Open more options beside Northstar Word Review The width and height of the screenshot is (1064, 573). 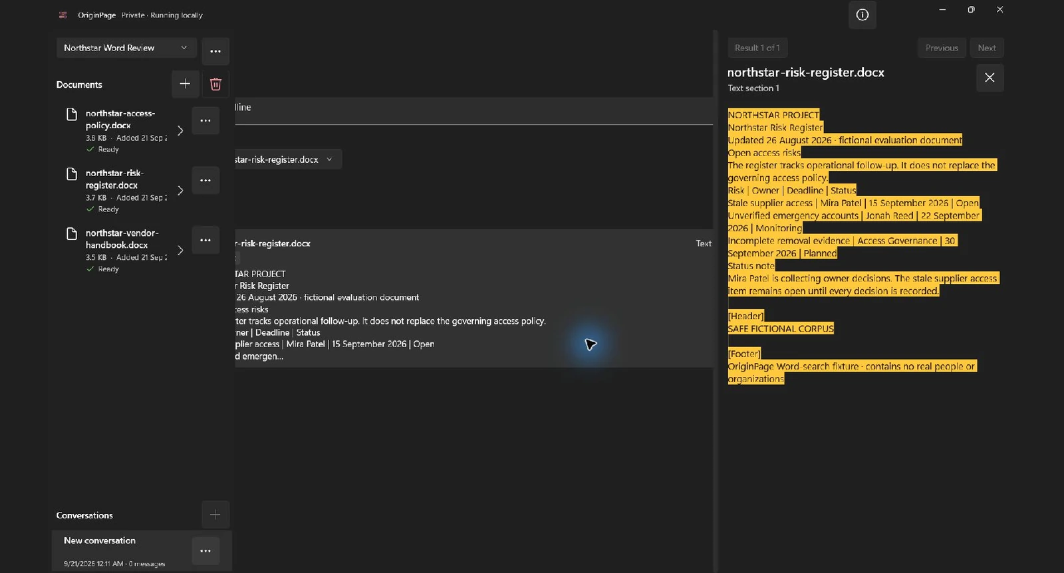click(x=215, y=51)
